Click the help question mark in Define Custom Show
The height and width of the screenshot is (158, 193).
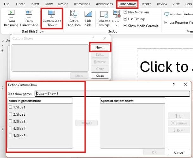click(174, 85)
